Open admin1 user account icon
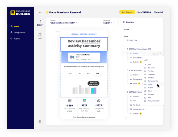 pyautogui.click(x=155, y=12)
